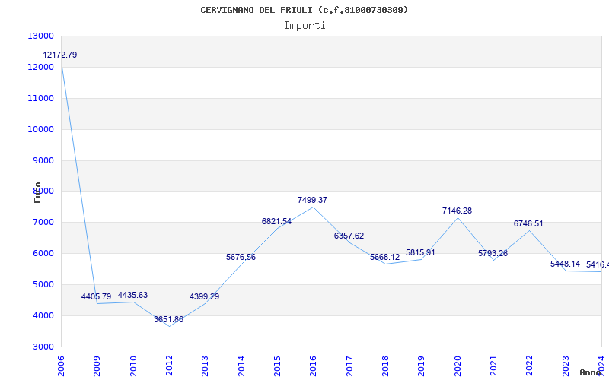Screen dimensions: 609x380
Task: Click the 5000 y-axis value
Action: 43,284
